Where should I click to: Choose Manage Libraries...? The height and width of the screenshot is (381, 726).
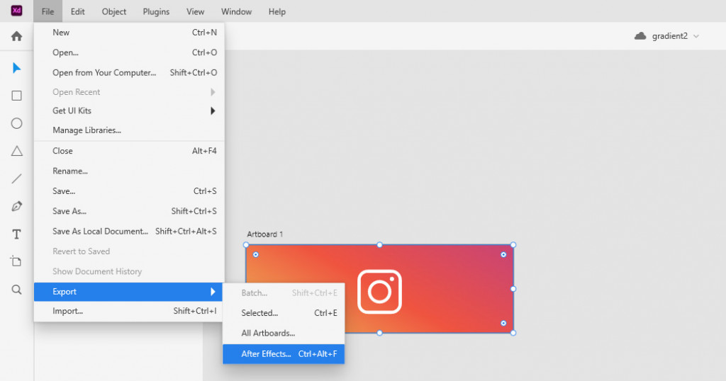(129, 130)
